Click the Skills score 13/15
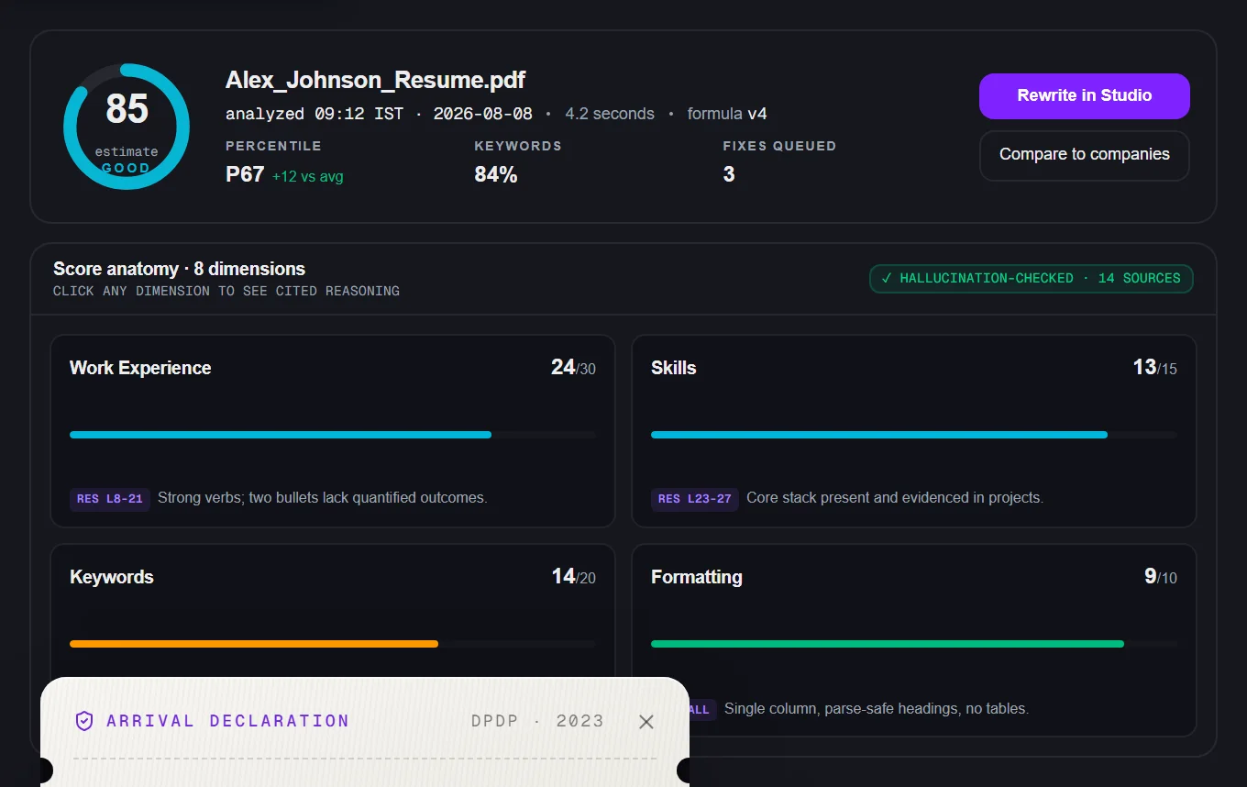Viewport: 1247px width, 787px height. coord(1154,368)
